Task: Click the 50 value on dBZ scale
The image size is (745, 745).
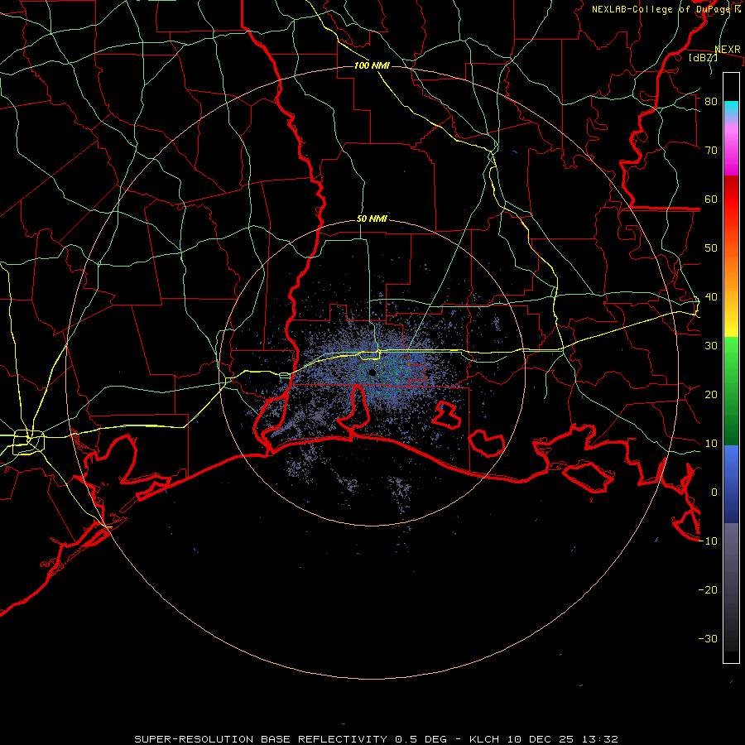Action: 711,248
